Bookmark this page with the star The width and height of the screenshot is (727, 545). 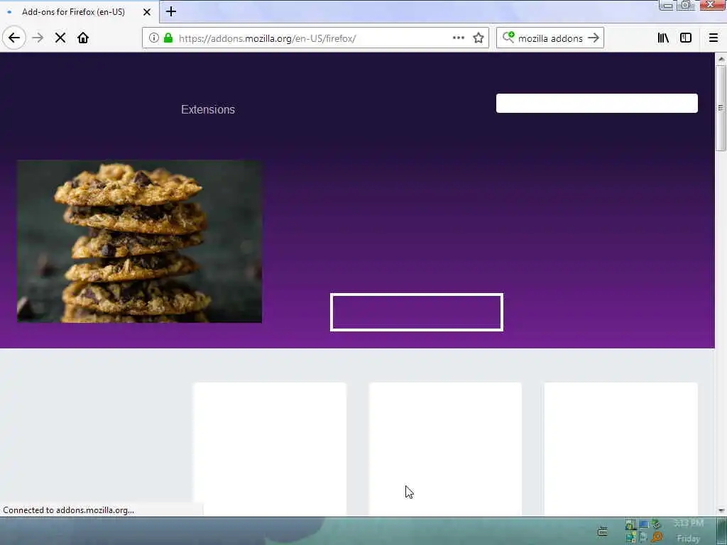tap(479, 38)
